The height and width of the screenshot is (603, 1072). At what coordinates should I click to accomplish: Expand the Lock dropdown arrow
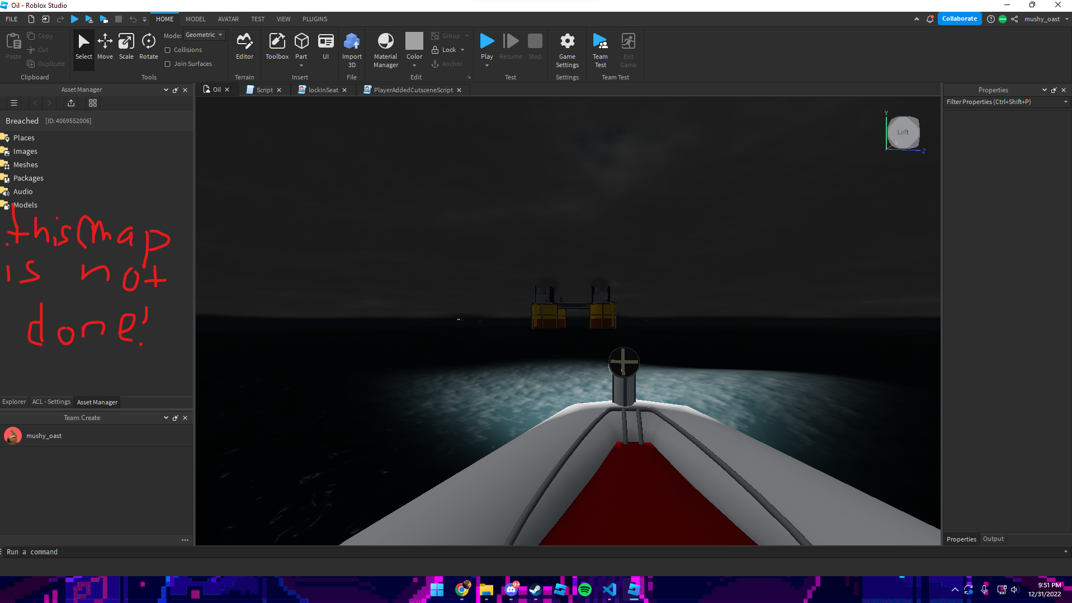(x=462, y=50)
